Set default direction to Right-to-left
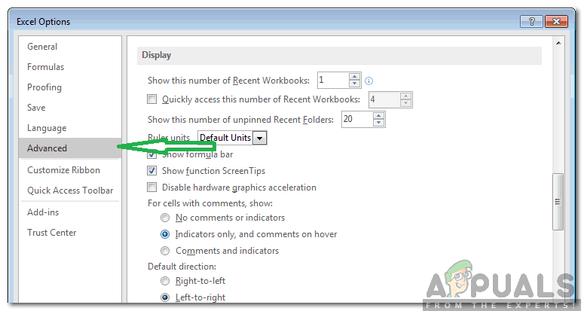Screen dimensions: 584x311 165,281
